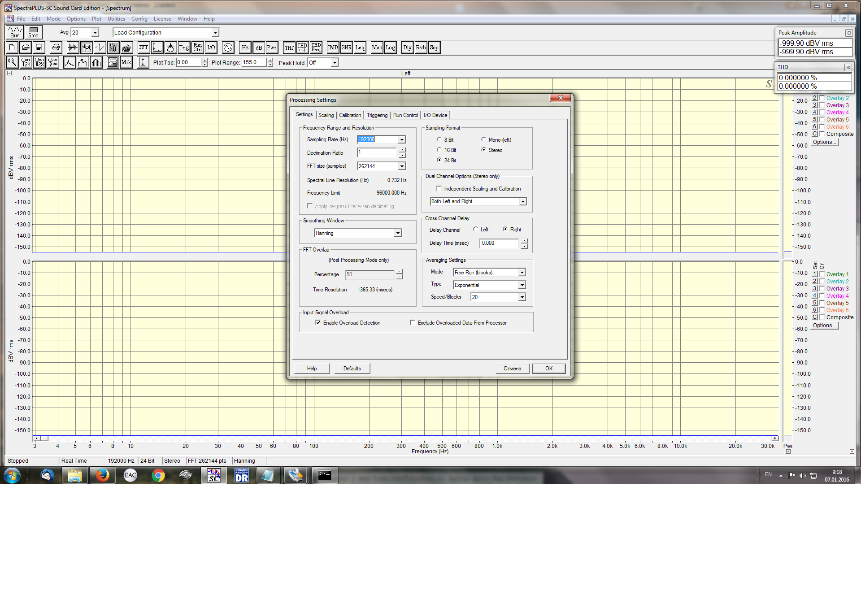Viewport: 861px width, 612px height.
Task: Switch to the I/O Device tab
Action: pyautogui.click(x=435, y=115)
